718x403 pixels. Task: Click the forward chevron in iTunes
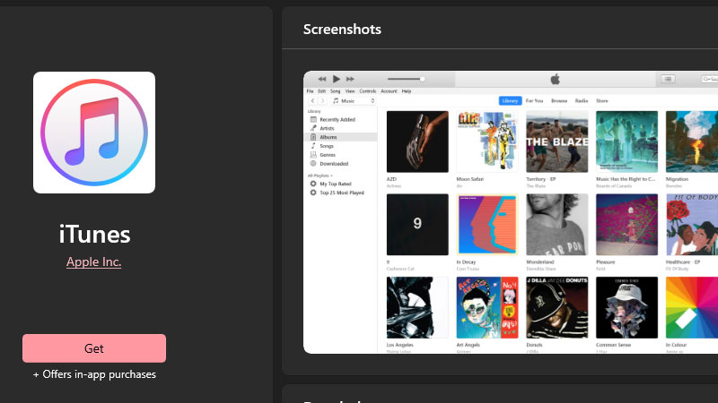pos(323,101)
